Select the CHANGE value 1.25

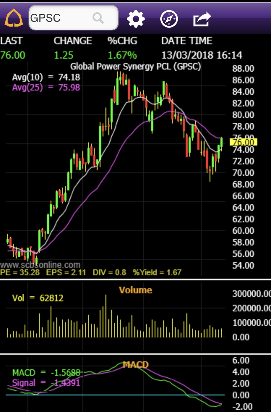click(64, 55)
